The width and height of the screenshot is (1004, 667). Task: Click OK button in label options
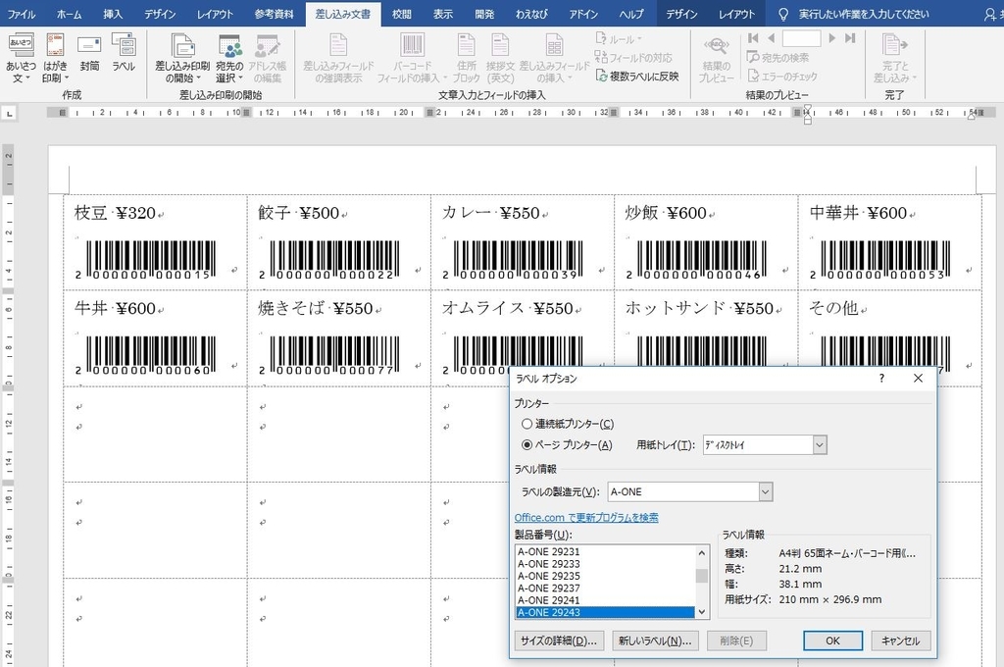click(832, 641)
